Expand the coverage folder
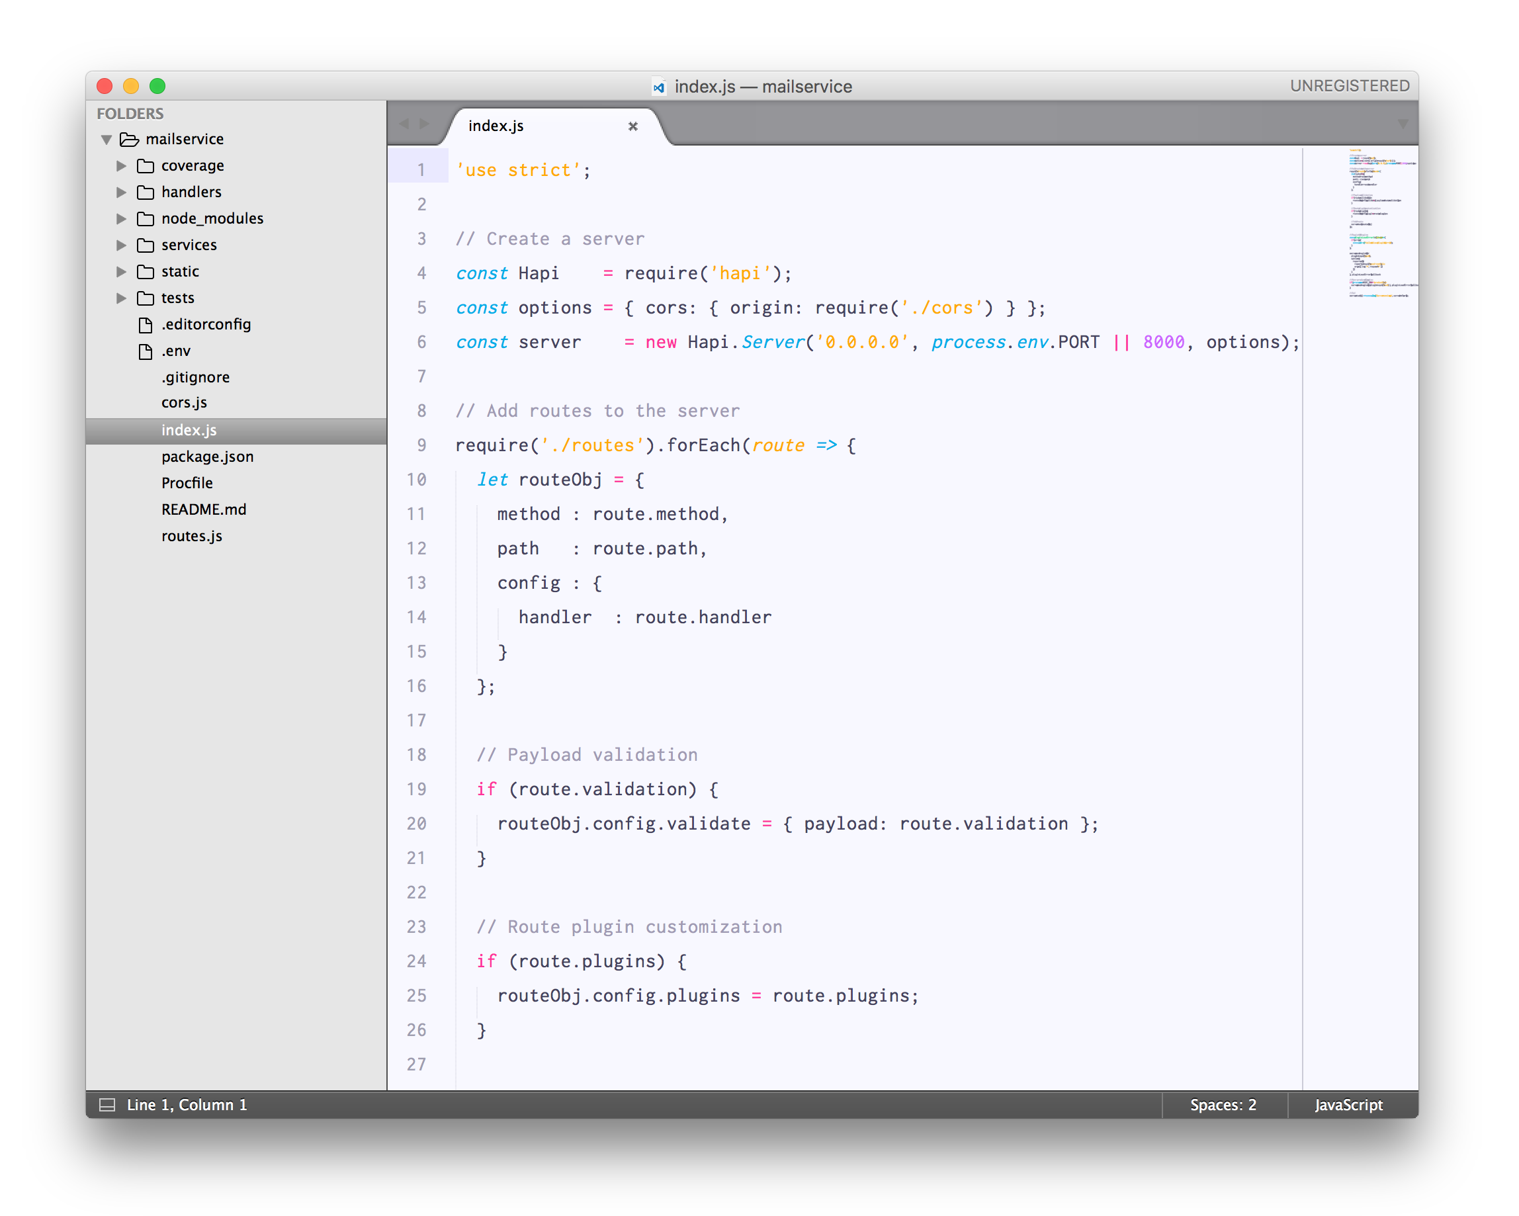 pos(121,165)
